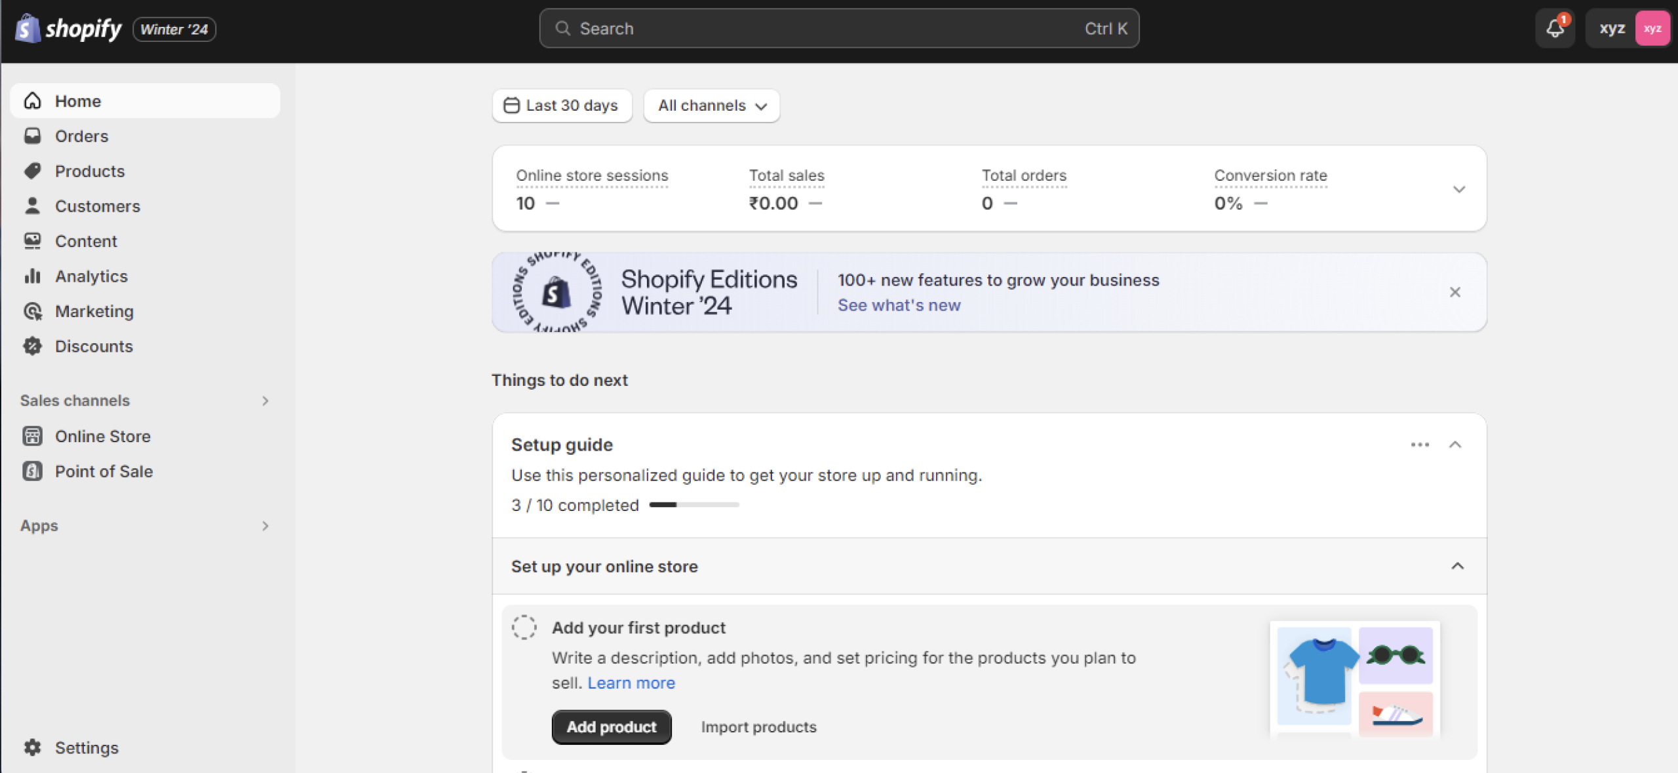The height and width of the screenshot is (773, 1678).
Task: Open the Winter '24 editions badge
Action: 174,29
